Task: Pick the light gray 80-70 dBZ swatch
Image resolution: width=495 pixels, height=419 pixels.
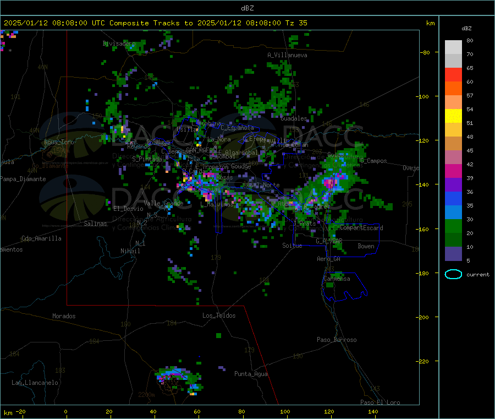Action: (x=453, y=47)
